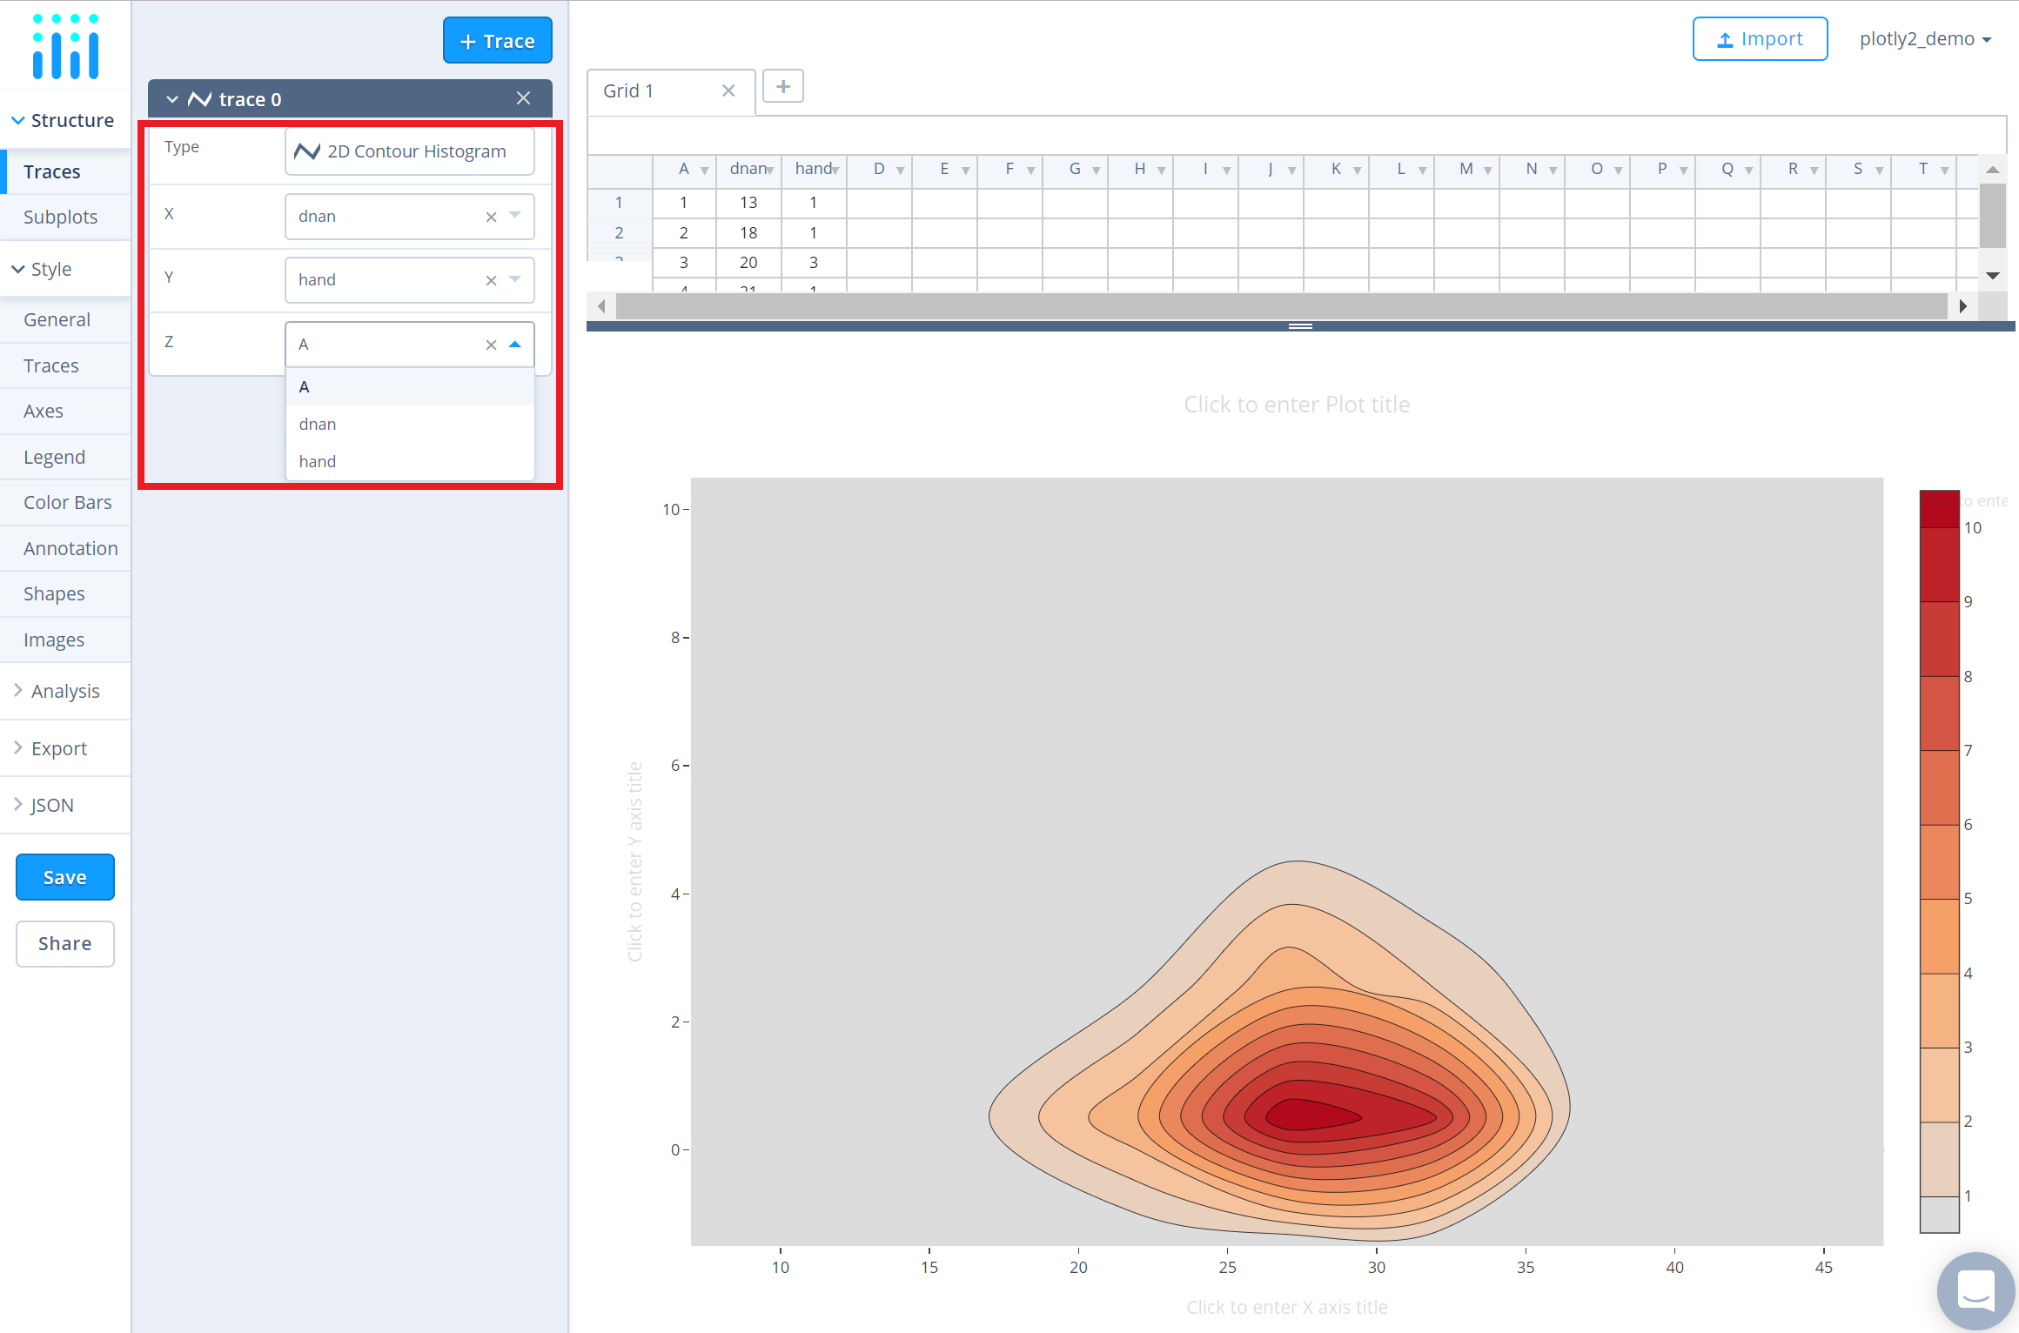Select cell with value 13
2019x1333 pixels.
[748, 202]
